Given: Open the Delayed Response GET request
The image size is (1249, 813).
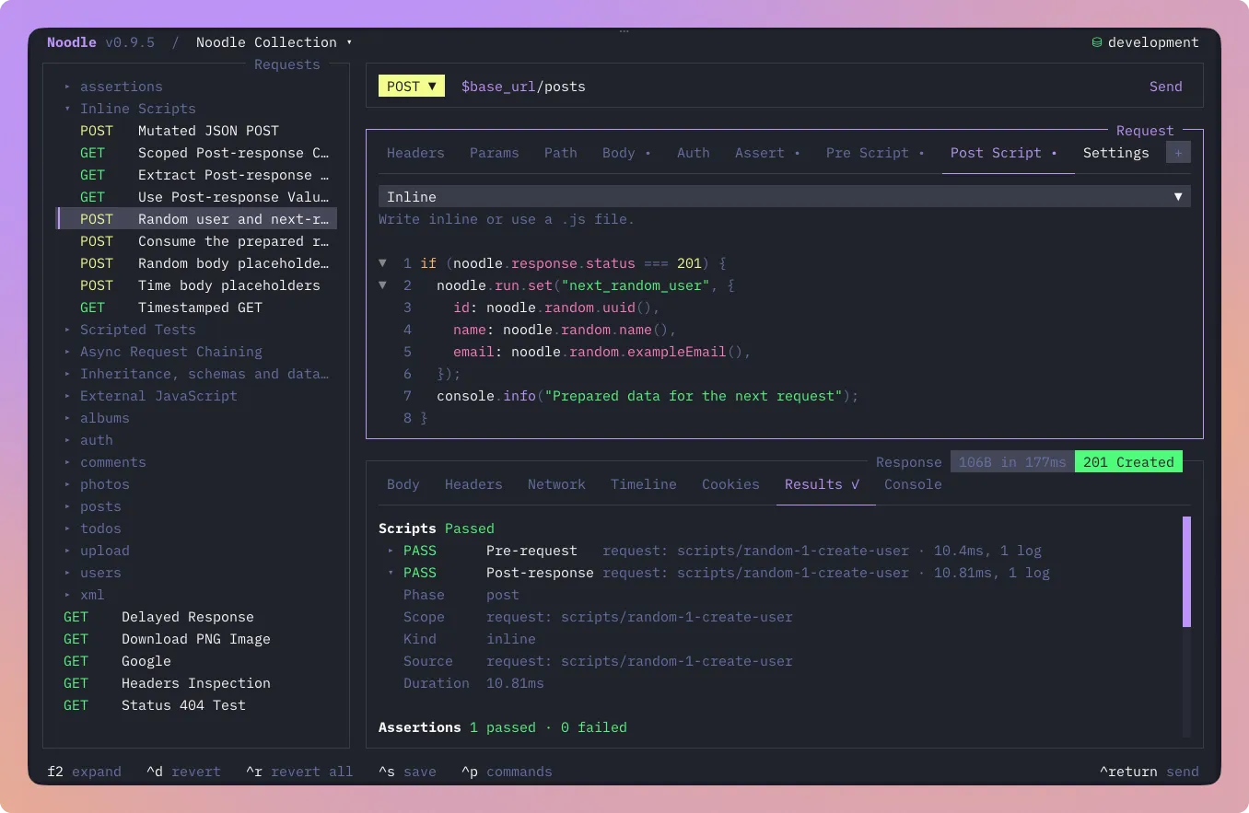Looking at the screenshot, I should tap(196, 617).
